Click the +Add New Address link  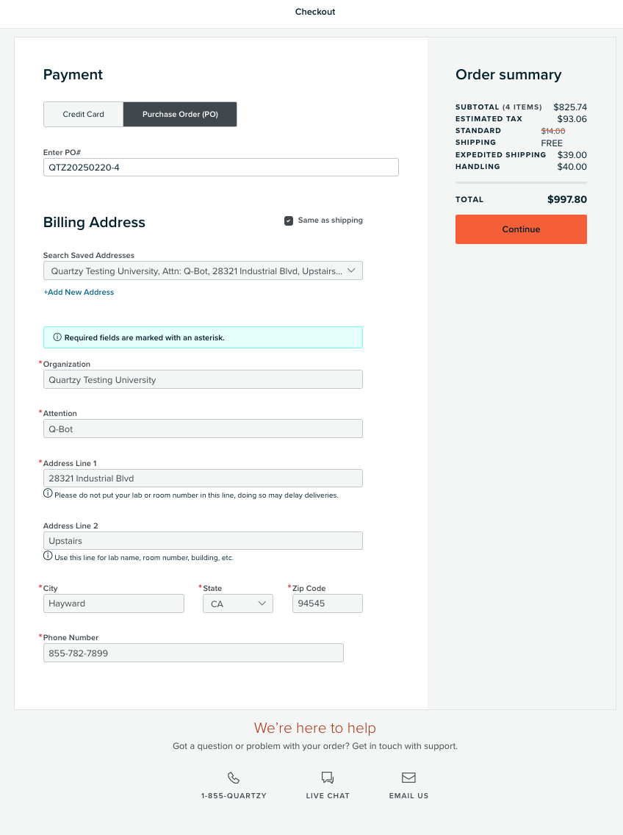(79, 292)
